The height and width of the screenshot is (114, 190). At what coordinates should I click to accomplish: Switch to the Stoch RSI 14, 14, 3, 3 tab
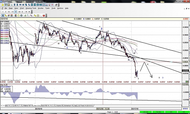point(48,106)
